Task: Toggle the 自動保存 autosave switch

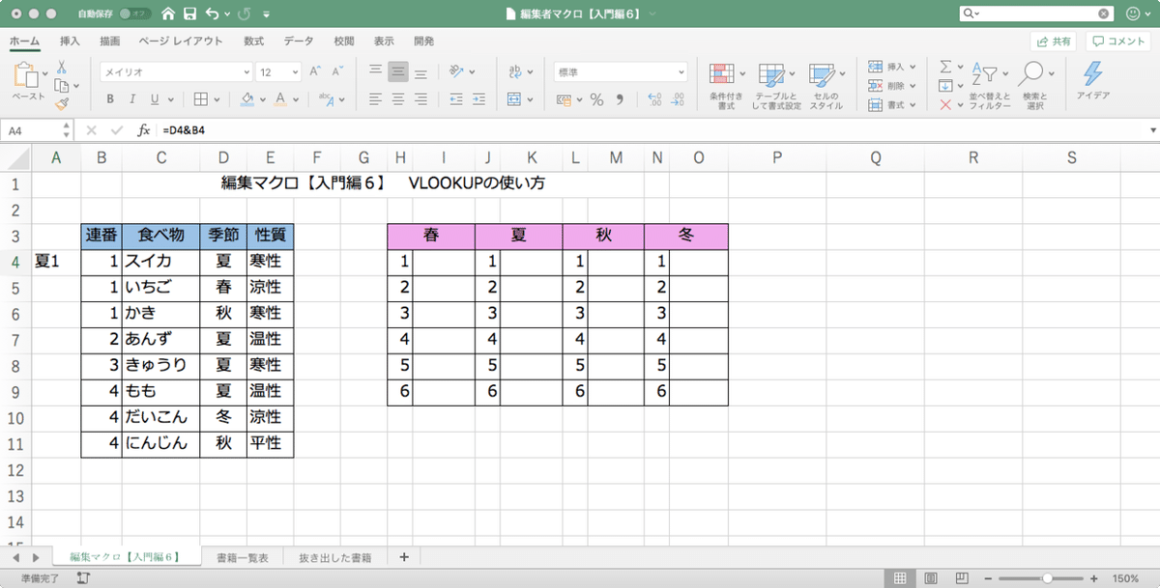Action: coord(134,14)
